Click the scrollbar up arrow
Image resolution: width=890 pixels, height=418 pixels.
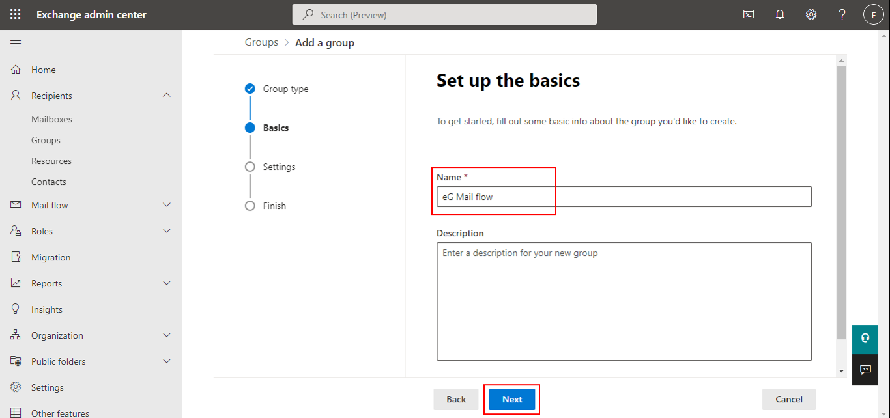pyautogui.click(x=841, y=61)
